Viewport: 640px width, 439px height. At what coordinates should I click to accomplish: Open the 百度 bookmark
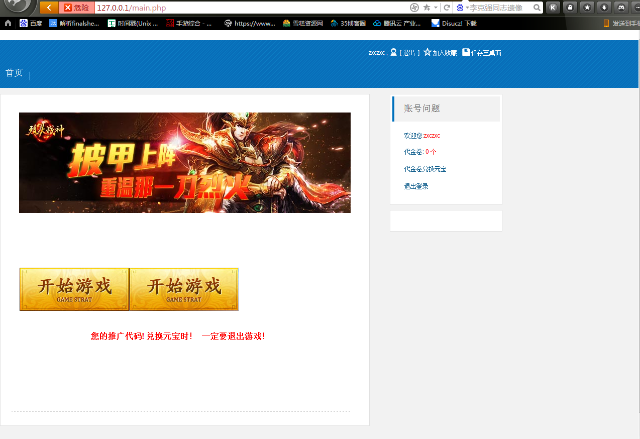point(31,23)
